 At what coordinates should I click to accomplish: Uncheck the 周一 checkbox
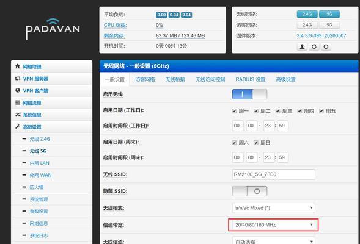coord(234,111)
